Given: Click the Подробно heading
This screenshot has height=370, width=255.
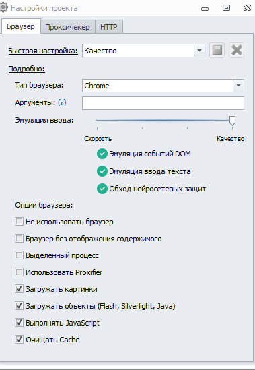Looking at the screenshot, I should (x=27, y=69).
